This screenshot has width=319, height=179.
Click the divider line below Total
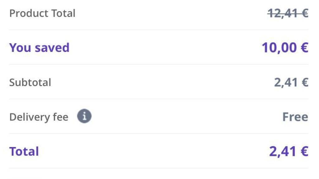pos(159,168)
